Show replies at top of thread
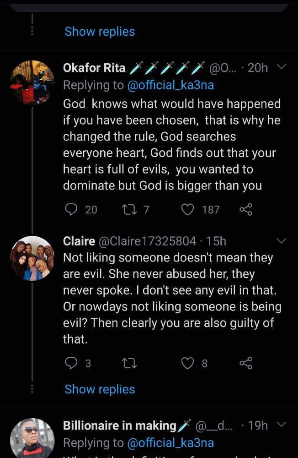The width and height of the screenshot is (298, 458). click(100, 32)
